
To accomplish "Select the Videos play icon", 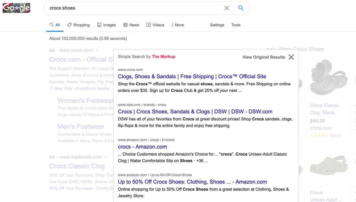I will (x=148, y=25).
